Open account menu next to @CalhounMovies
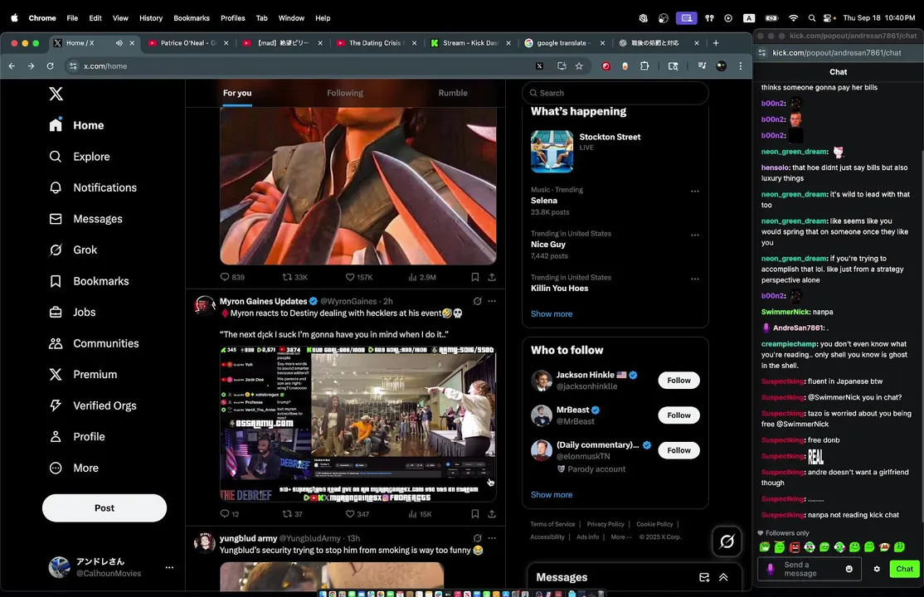The image size is (924, 597). 169,567
